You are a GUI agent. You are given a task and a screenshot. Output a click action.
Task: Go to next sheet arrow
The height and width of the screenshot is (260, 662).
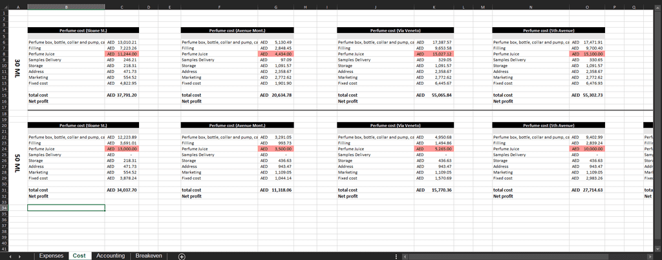(x=20, y=256)
